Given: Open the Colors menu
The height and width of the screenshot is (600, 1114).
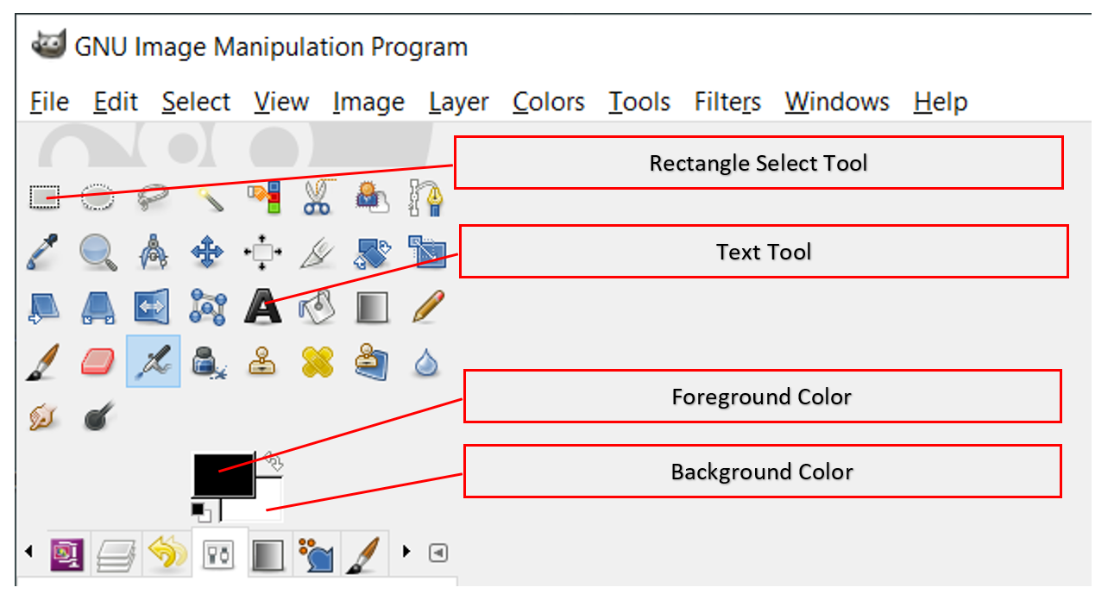Looking at the screenshot, I should tap(548, 102).
